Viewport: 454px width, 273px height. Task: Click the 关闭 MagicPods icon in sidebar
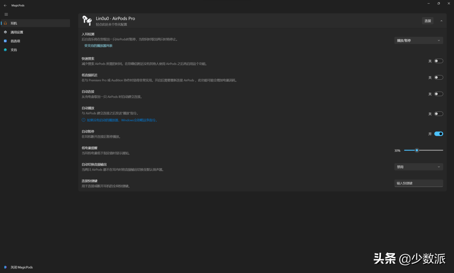tap(5, 267)
